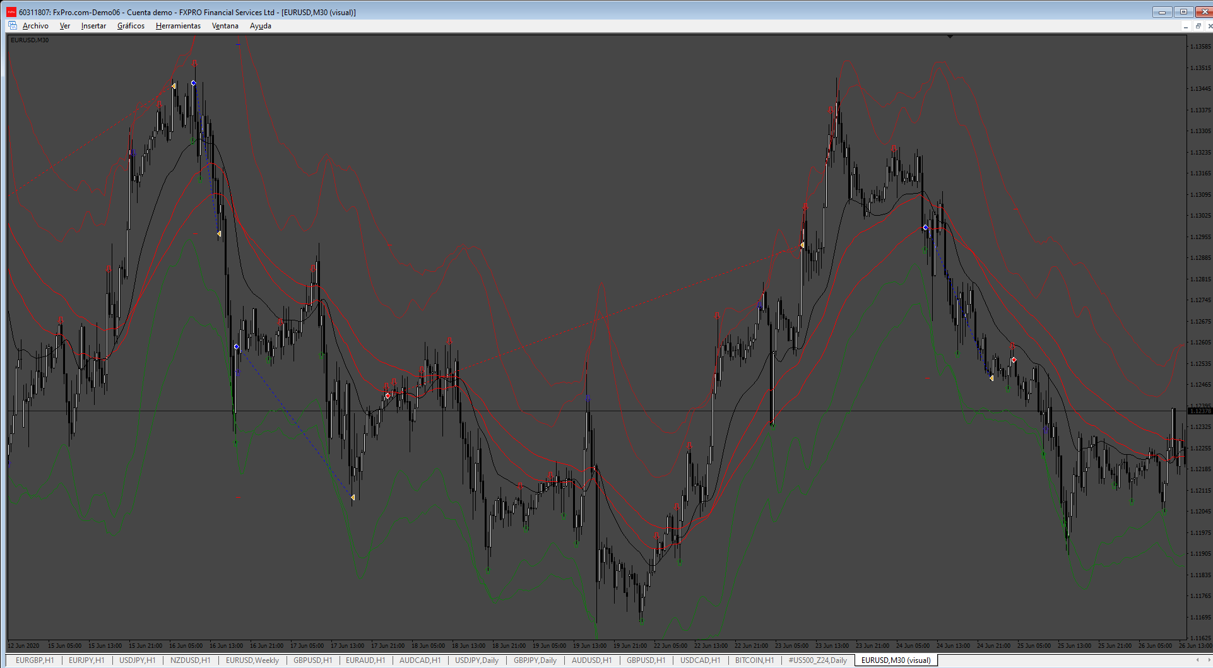Minimize the inner chart window
This screenshot has height=668, width=1213.
[1186, 26]
